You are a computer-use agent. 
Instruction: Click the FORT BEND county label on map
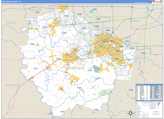(x=77, y=68)
